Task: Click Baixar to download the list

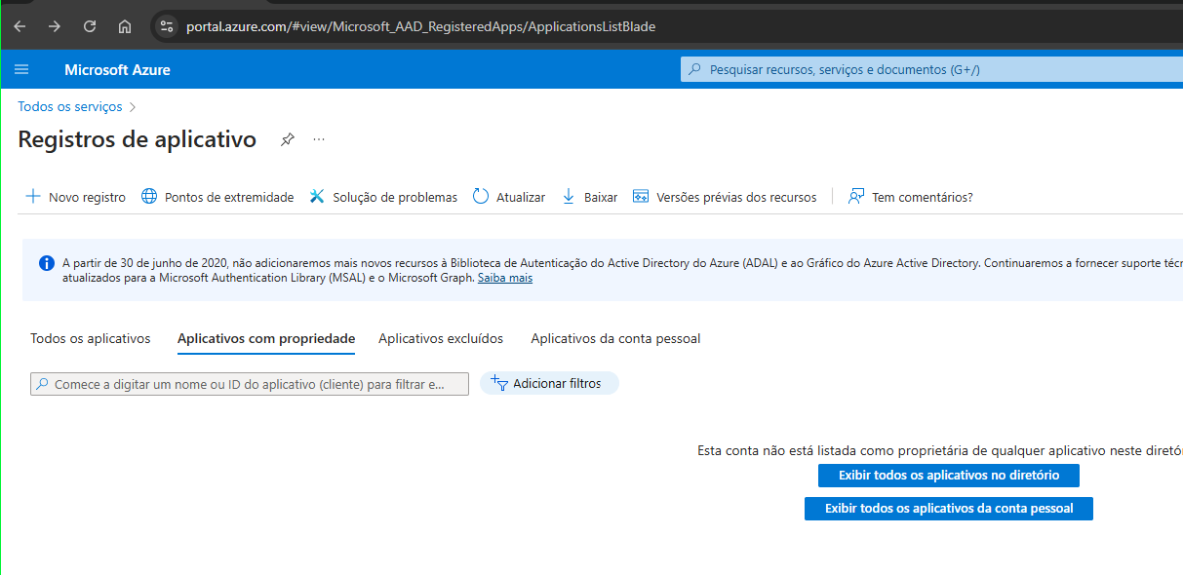Action: [x=601, y=197]
